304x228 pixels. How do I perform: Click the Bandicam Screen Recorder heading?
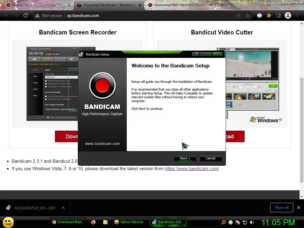click(x=78, y=32)
